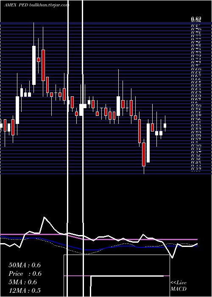
Task: Click the last white candlestick at chart's right end
Action: pyautogui.click(x=165, y=126)
